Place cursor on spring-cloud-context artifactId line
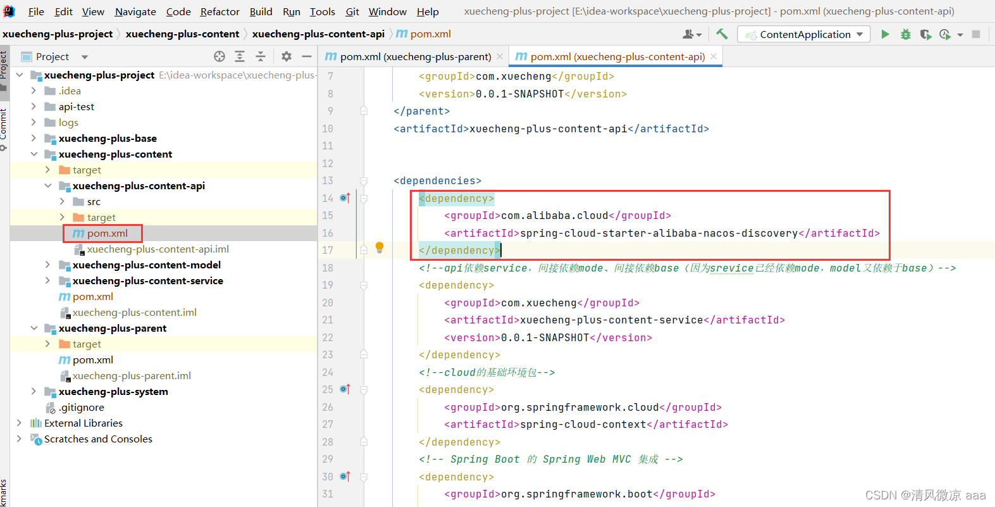 click(x=586, y=424)
